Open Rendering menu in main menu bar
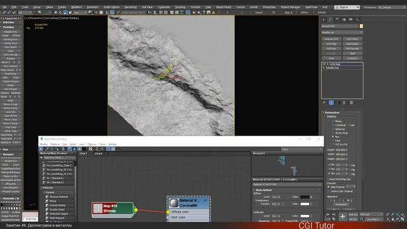The height and width of the screenshot is (229, 407). (130, 7)
